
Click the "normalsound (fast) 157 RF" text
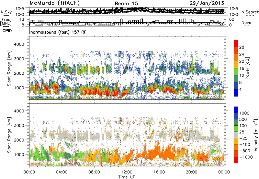click(x=58, y=32)
